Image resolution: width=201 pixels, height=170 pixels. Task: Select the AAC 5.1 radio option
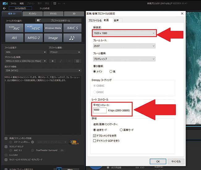[11, 150]
